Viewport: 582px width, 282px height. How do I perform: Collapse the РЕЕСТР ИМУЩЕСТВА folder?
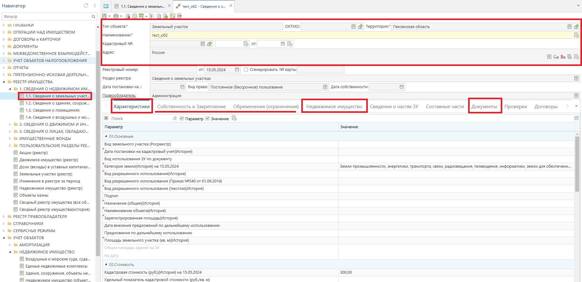tap(4, 82)
